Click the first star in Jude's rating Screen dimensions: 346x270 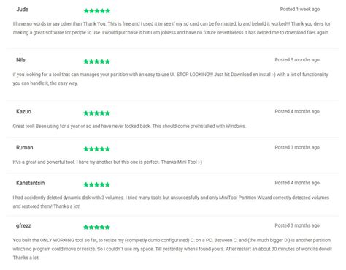pos(86,11)
